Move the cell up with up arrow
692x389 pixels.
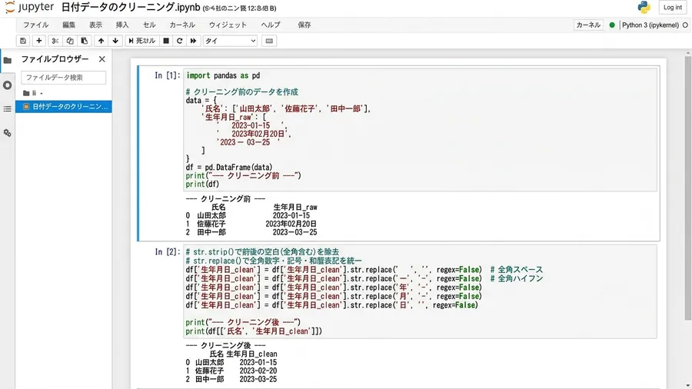click(x=101, y=41)
